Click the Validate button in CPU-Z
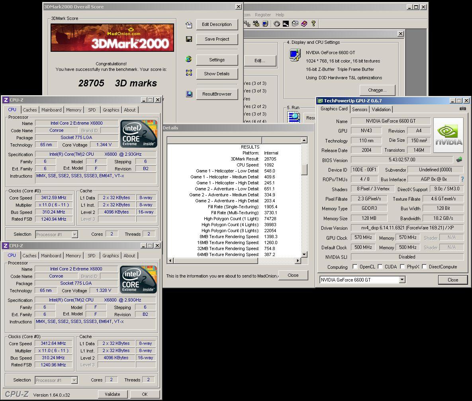Image resolution: width=472 pixels, height=401 pixels. pos(113,394)
